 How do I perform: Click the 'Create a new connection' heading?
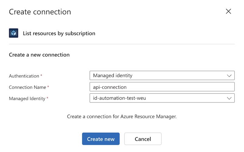point(39,55)
